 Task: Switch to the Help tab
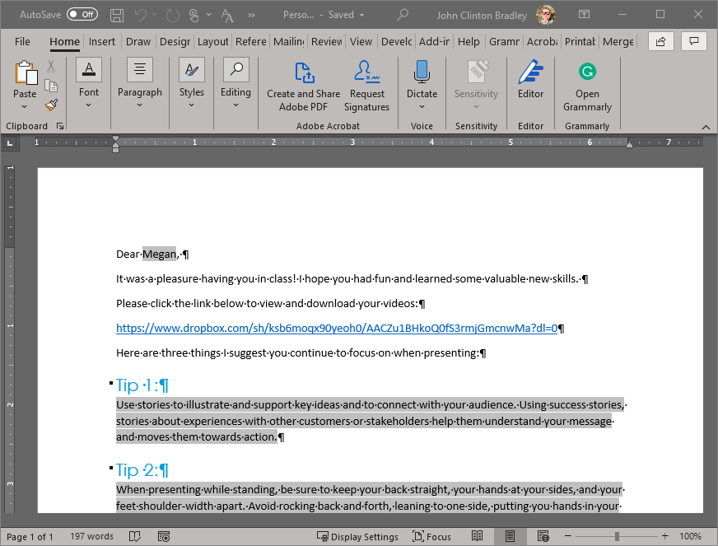coord(469,42)
